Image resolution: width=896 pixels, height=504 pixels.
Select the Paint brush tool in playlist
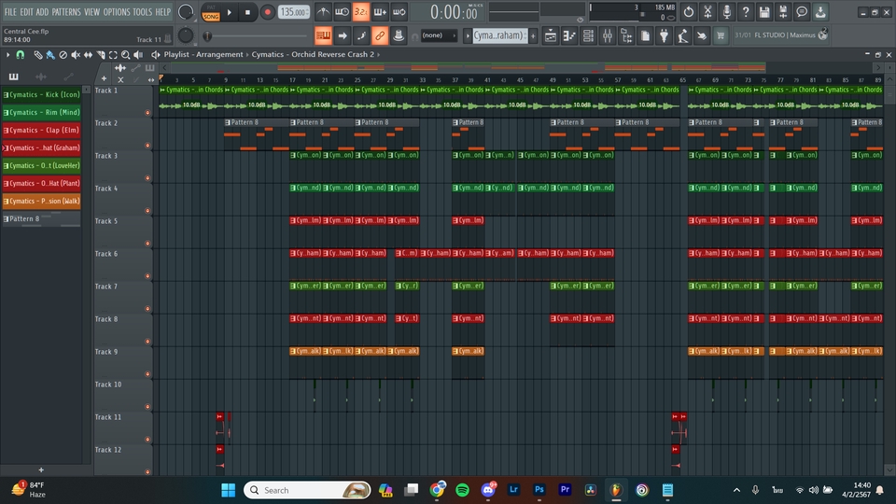click(x=50, y=55)
